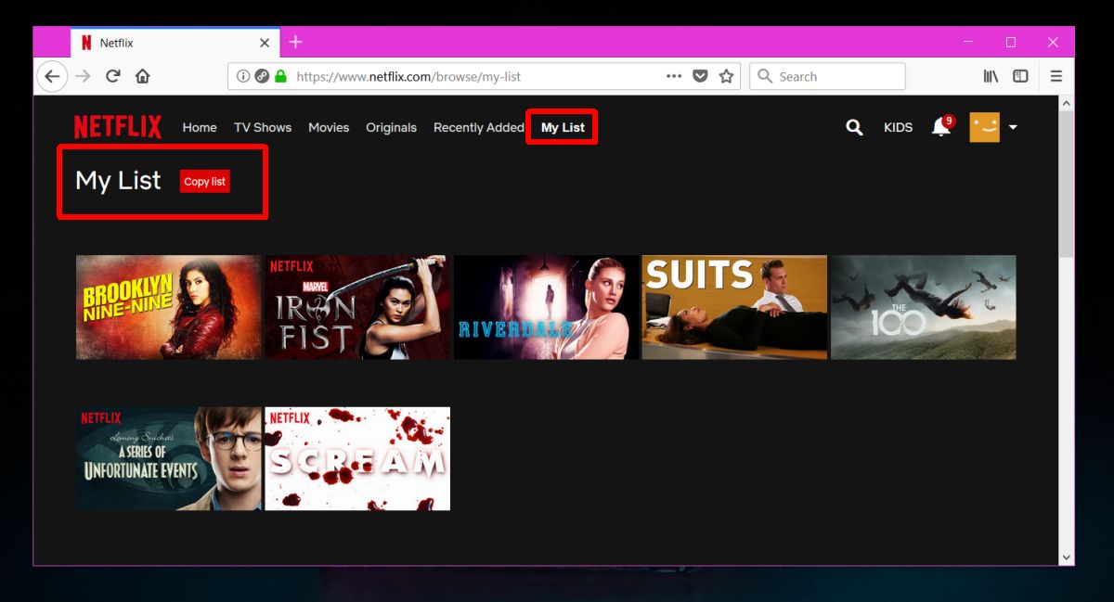Open The 100 thumbnail
Viewport: 1114px width, 602px height.
pyautogui.click(x=924, y=307)
